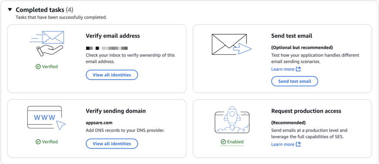This screenshot has height=164, width=379.
Task: Click the WWW browser window icon
Action: click(46, 117)
